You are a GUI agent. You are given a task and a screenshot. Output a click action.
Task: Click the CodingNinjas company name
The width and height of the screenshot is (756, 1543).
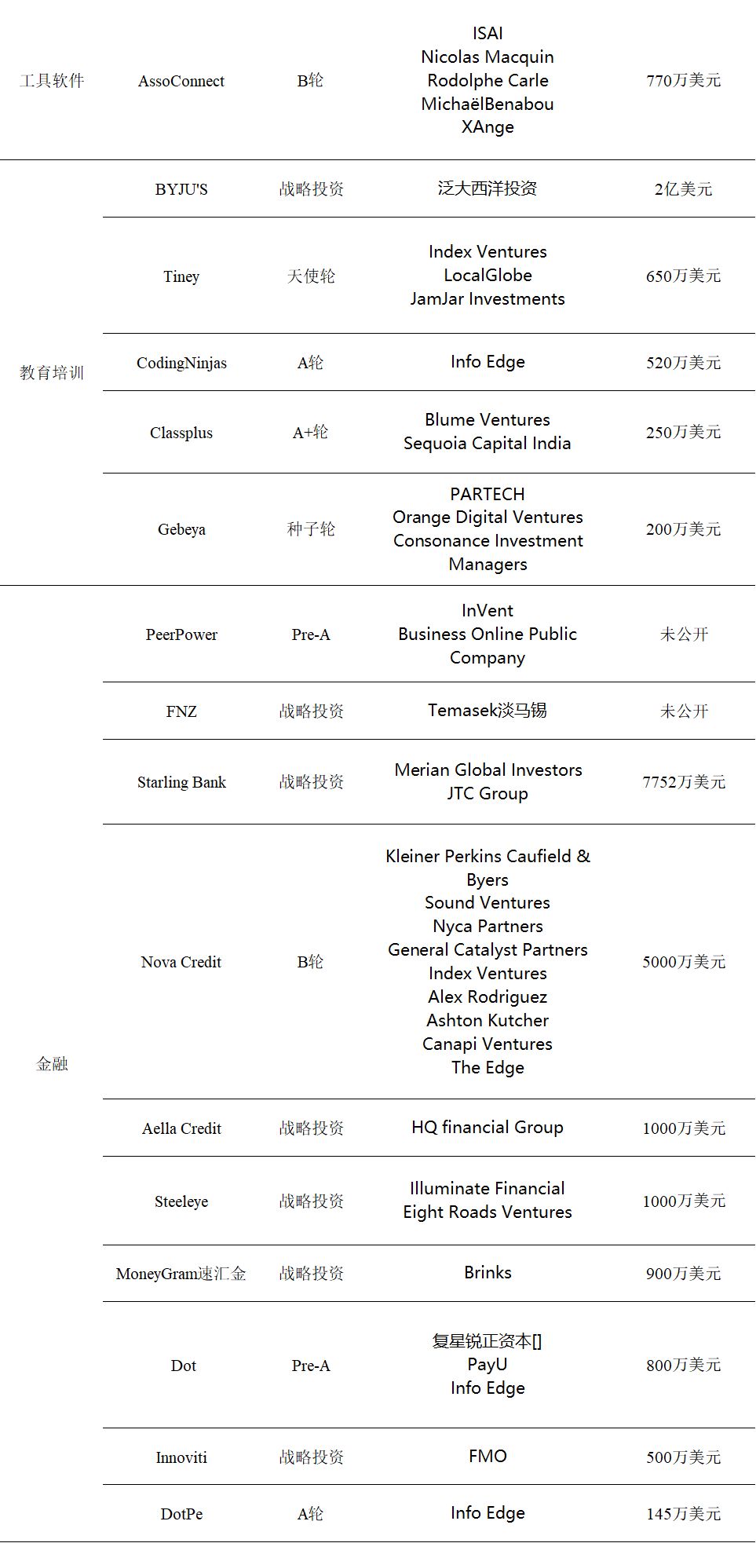(181, 363)
